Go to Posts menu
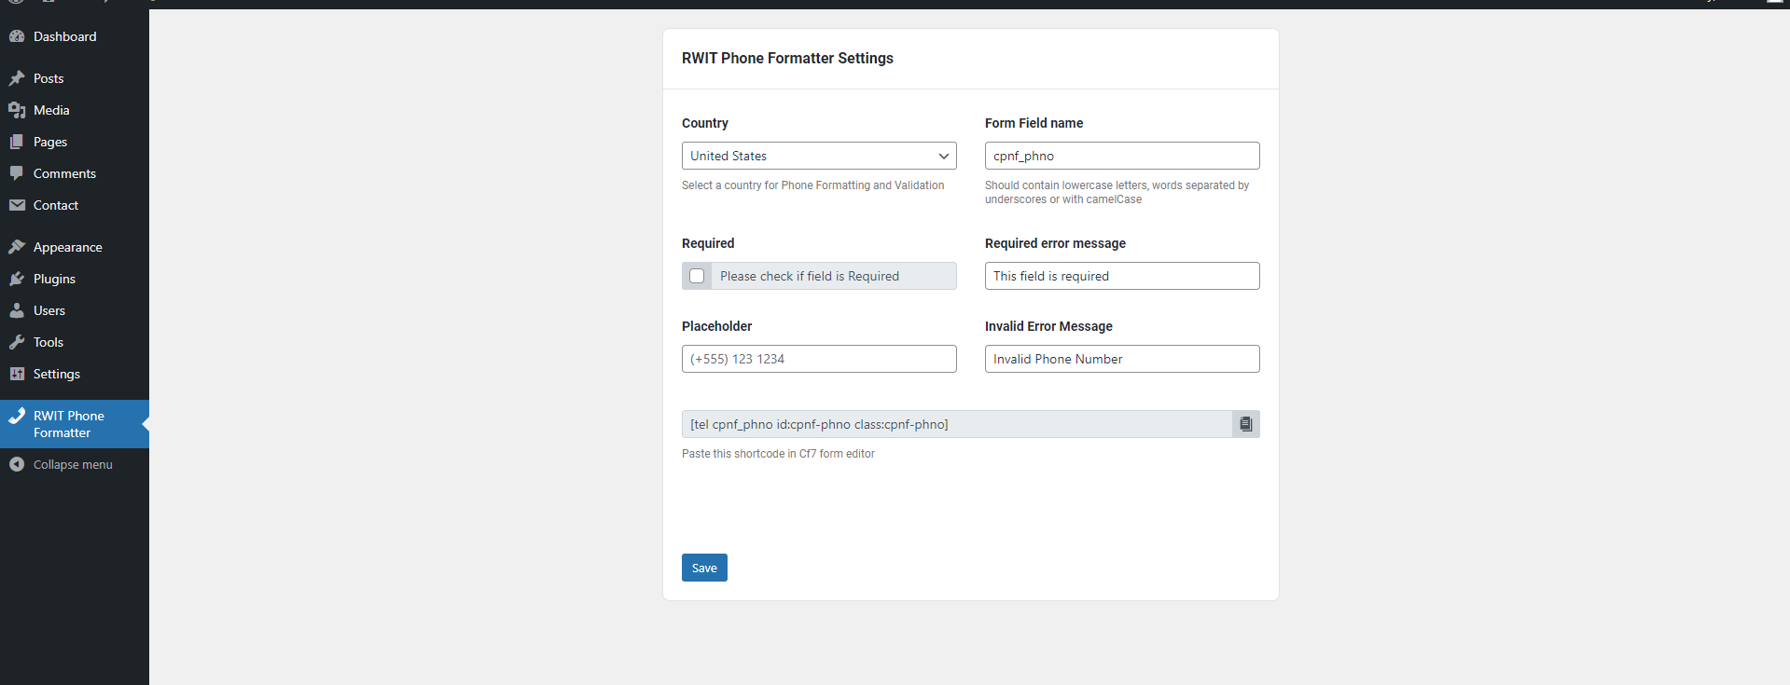The image size is (1790, 685). click(75, 78)
